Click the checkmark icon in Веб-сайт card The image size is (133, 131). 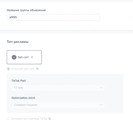click(14, 57)
